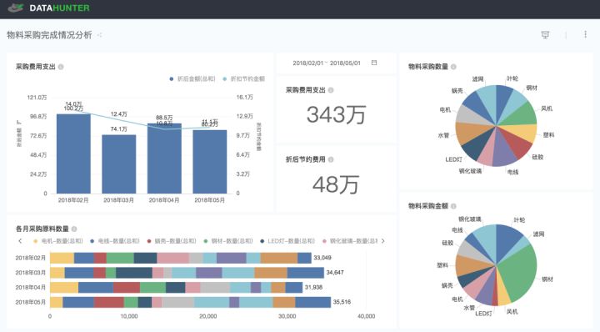
Task: Click 钢化玻璃 label on amount pie
Action: 470,219
